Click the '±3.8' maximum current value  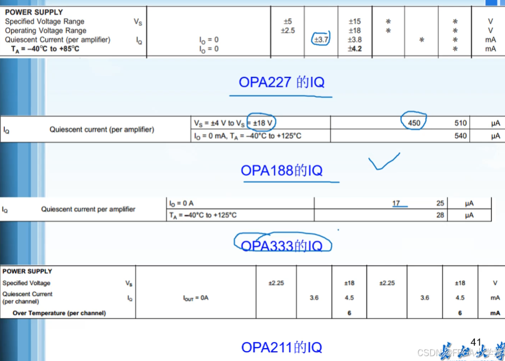354,40
